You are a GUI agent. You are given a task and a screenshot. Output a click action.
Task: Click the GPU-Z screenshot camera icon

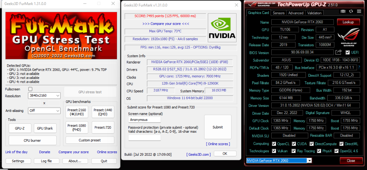[x=343, y=11]
